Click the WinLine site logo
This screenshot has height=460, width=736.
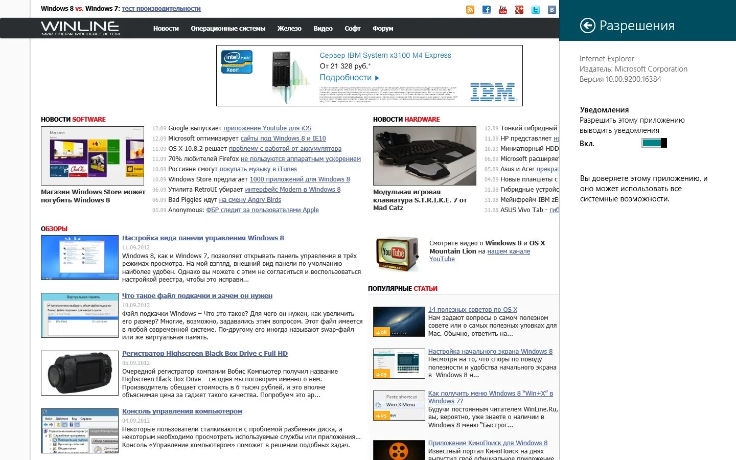pyautogui.click(x=80, y=28)
